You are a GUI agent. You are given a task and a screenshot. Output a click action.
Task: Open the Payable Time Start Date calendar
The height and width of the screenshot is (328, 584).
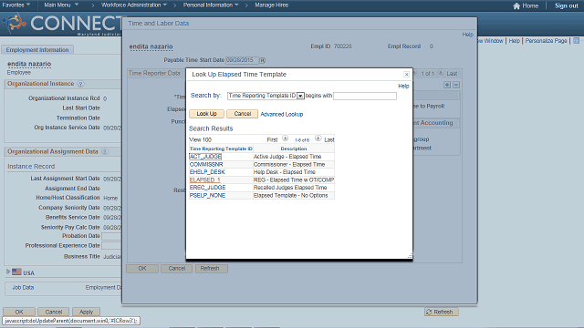(262, 60)
